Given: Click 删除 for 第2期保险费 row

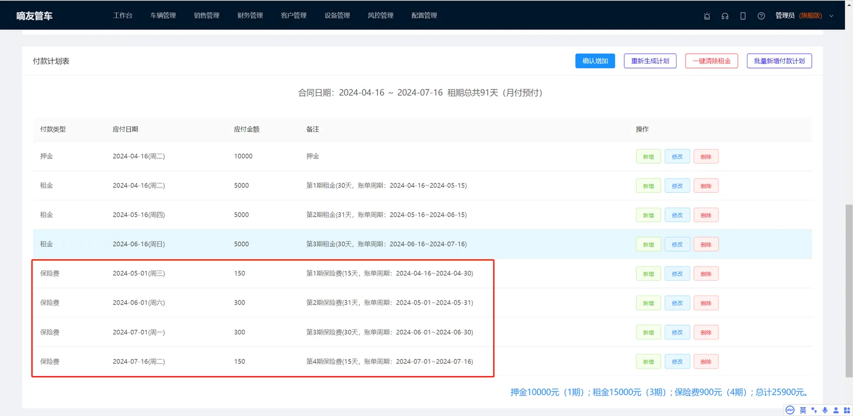Looking at the screenshot, I should point(706,303).
